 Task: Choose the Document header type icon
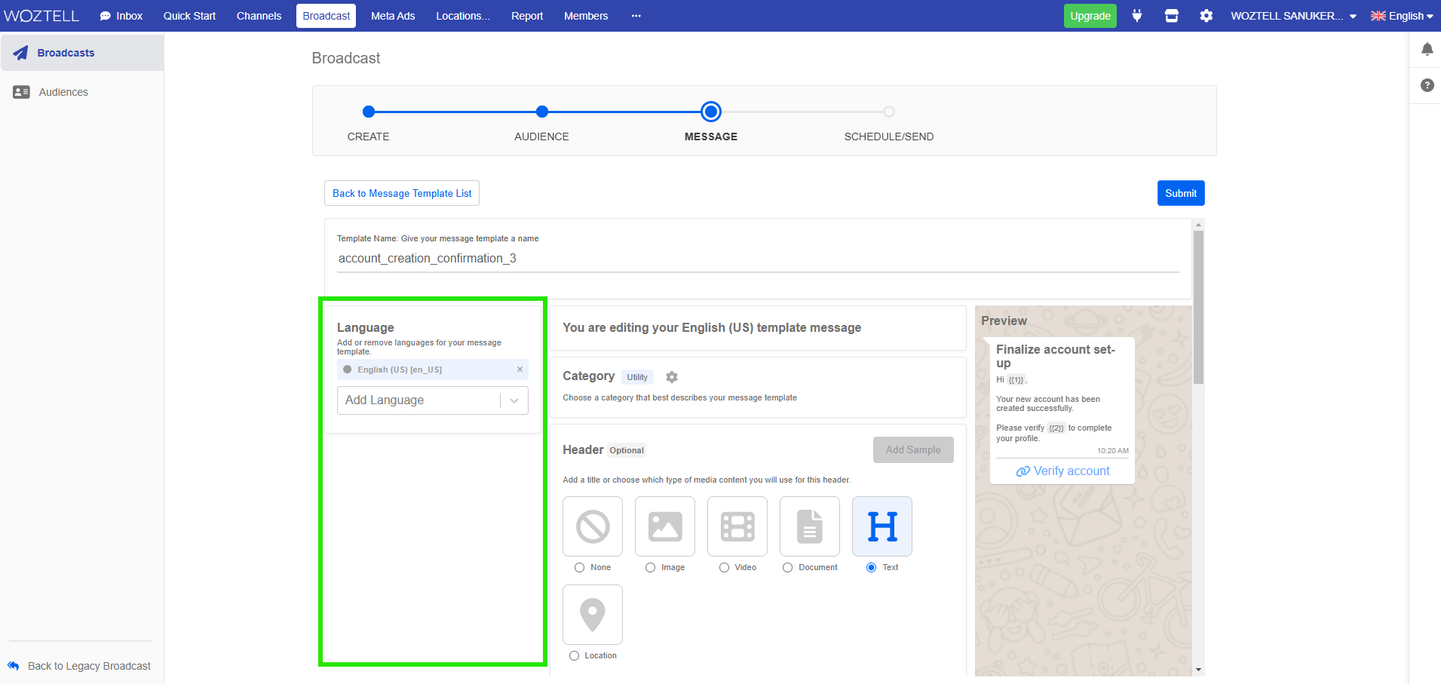tap(809, 526)
